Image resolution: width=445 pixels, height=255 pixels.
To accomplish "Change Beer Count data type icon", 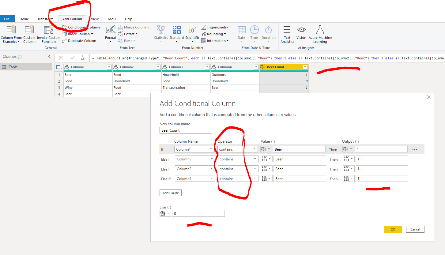I will click(x=263, y=67).
